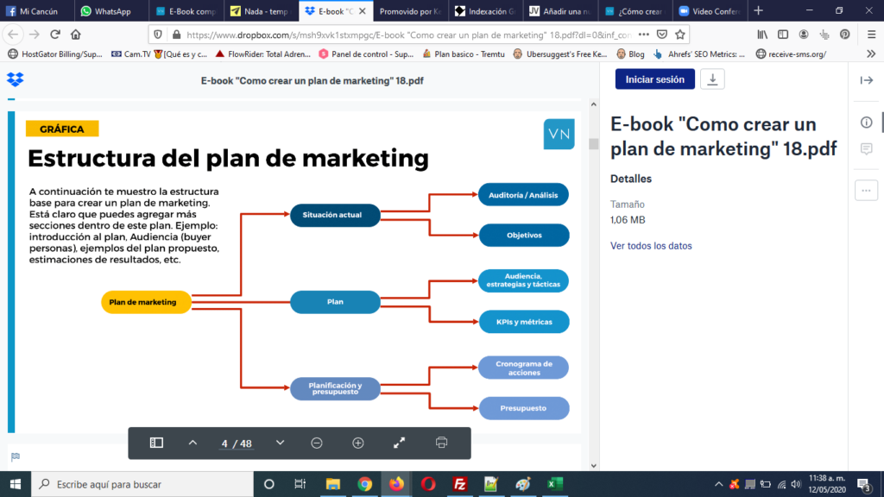Image resolution: width=884 pixels, height=497 pixels.
Task: Click the report flag icon below document
Action: point(15,457)
